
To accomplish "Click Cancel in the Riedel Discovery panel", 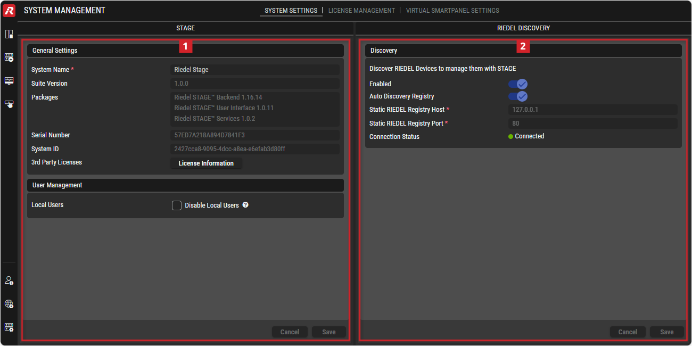I will point(628,332).
